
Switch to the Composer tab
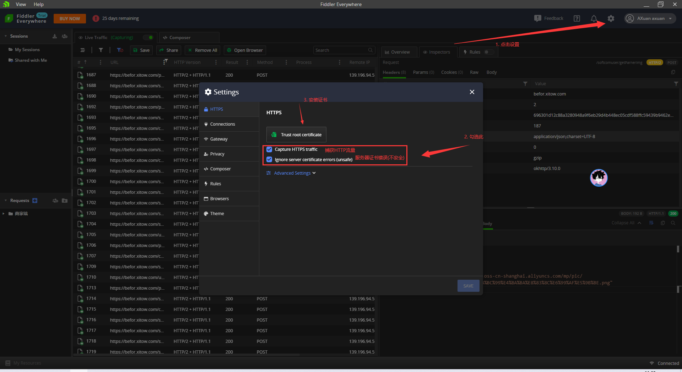point(189,37)
